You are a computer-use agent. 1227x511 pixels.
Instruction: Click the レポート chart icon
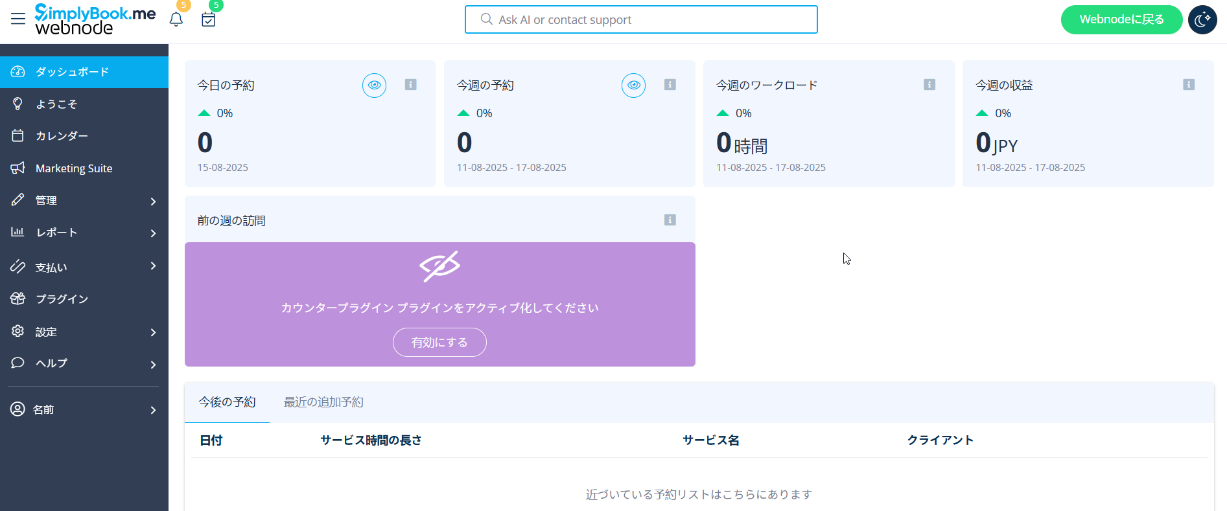click(18, 232)
